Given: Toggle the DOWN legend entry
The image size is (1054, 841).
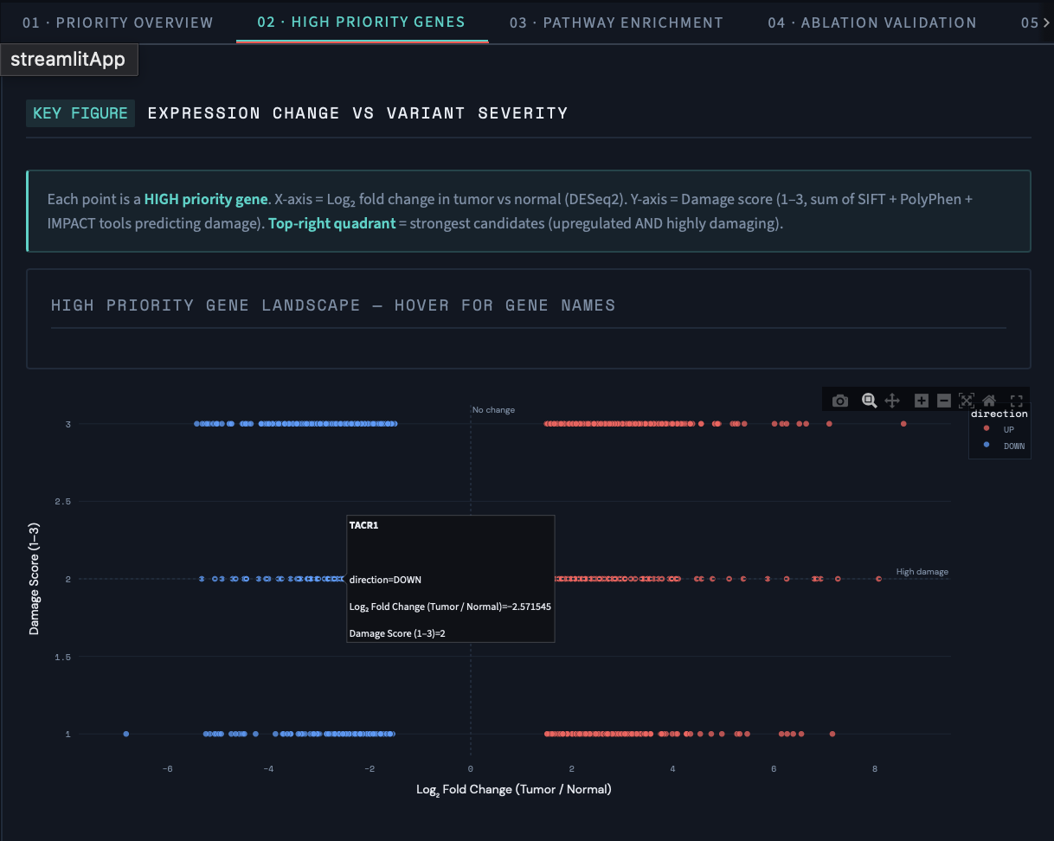Looking at the screenshot, I should point(1002,446).
